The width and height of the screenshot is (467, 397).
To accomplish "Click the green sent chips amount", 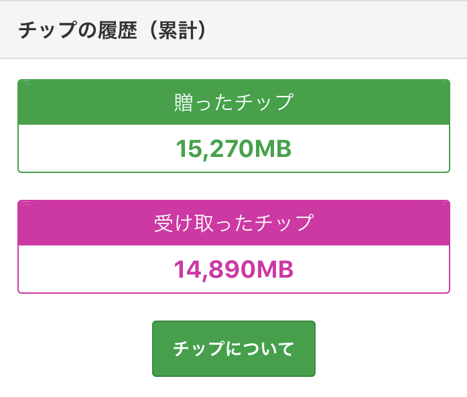I will point(233,149).
